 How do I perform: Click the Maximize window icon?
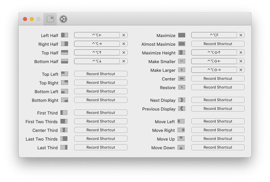[182, 35]
